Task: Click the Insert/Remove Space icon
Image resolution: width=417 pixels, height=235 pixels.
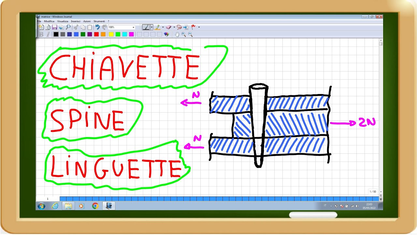Action: coord(186,27)
